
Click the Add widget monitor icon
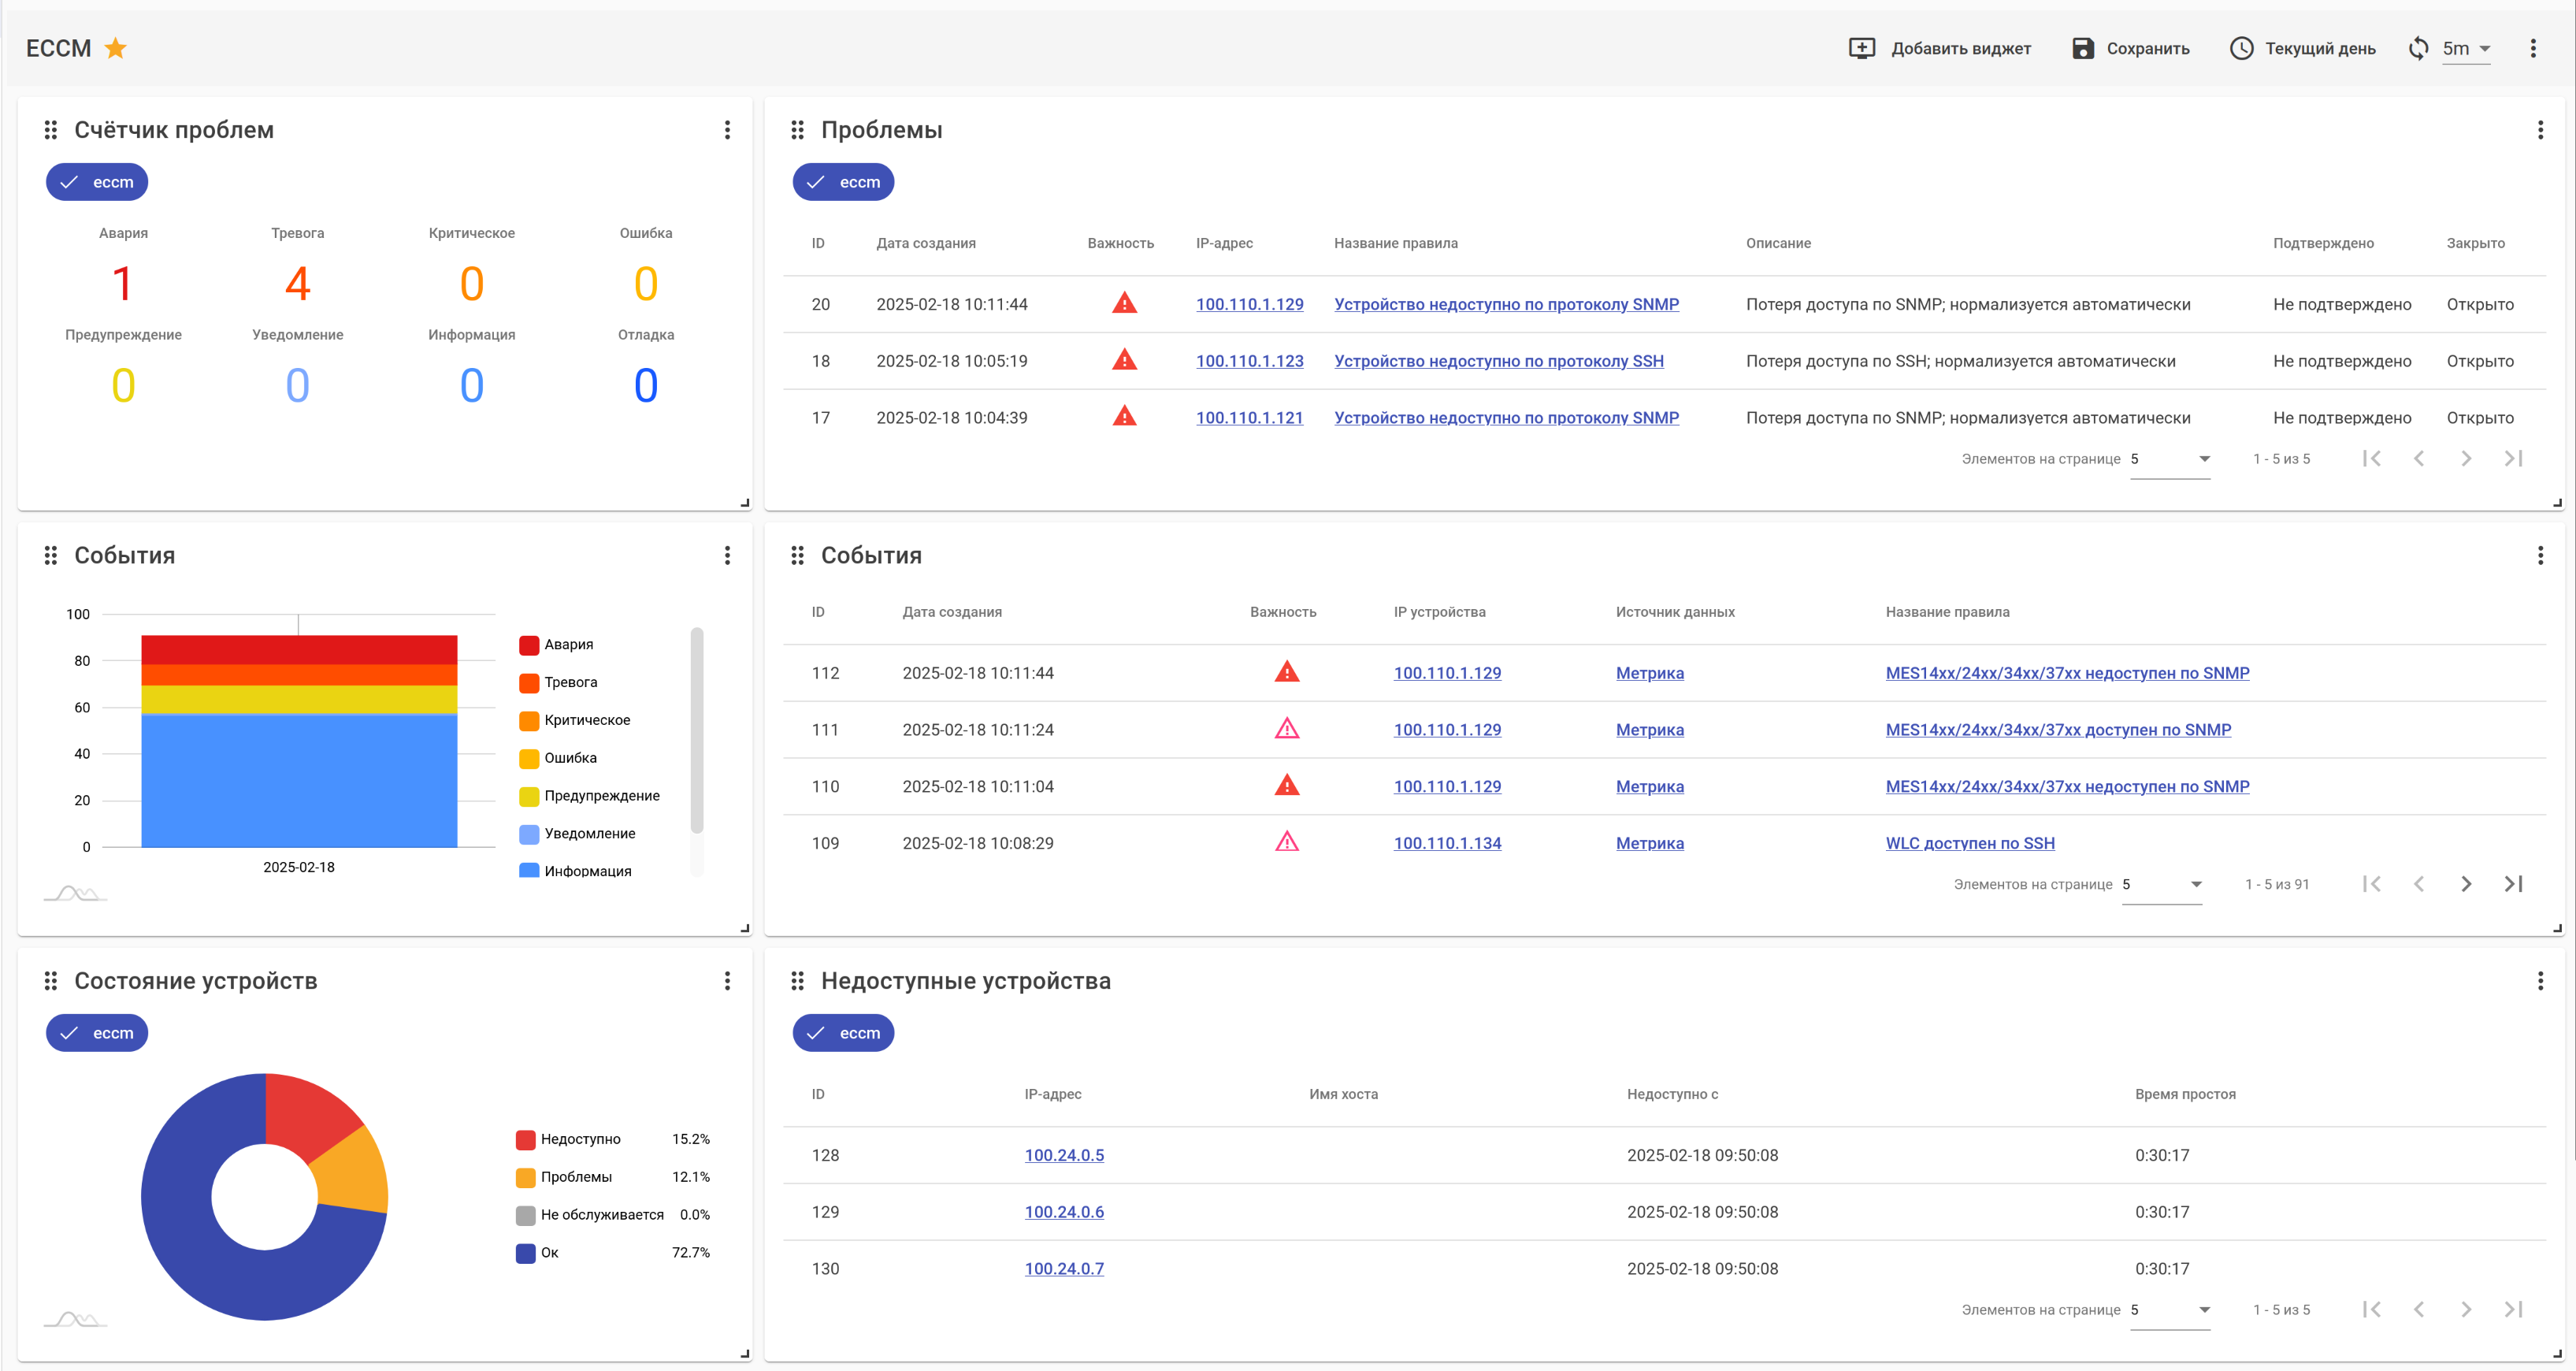click(1861, 48)
